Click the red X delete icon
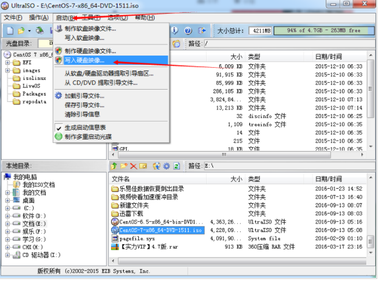The width and height of the screenshot is (379, 283). [134, 166]
